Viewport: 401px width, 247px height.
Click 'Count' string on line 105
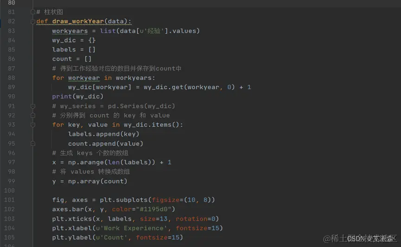click(x=112, y=238)
